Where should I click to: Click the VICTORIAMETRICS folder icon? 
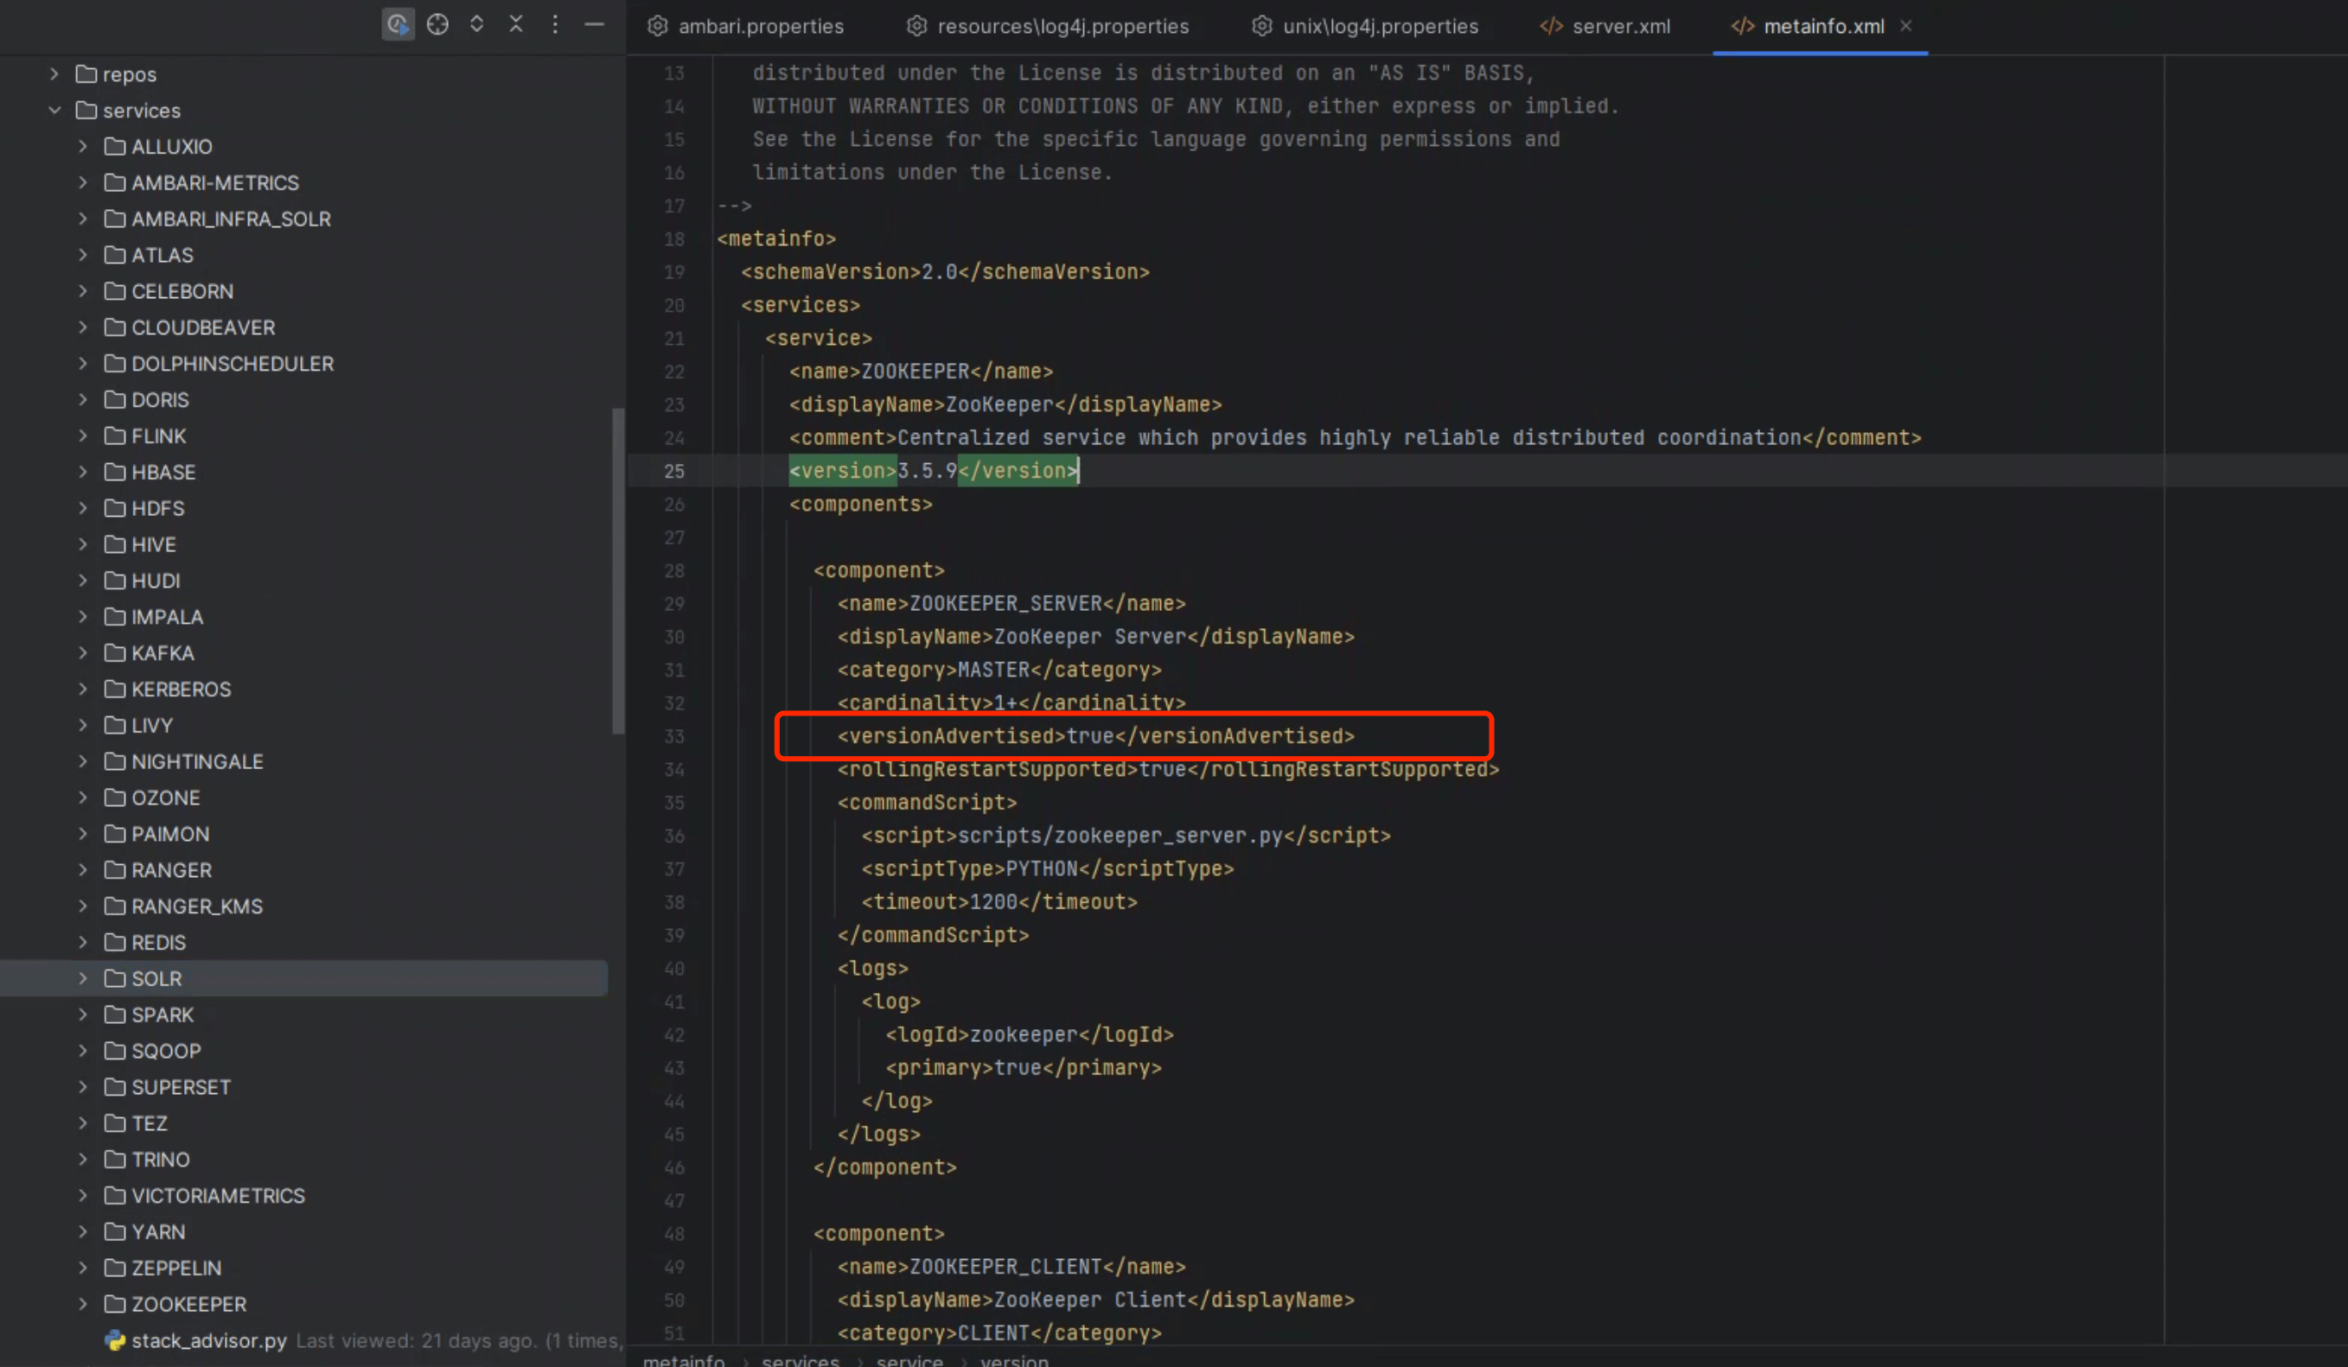115,1196
